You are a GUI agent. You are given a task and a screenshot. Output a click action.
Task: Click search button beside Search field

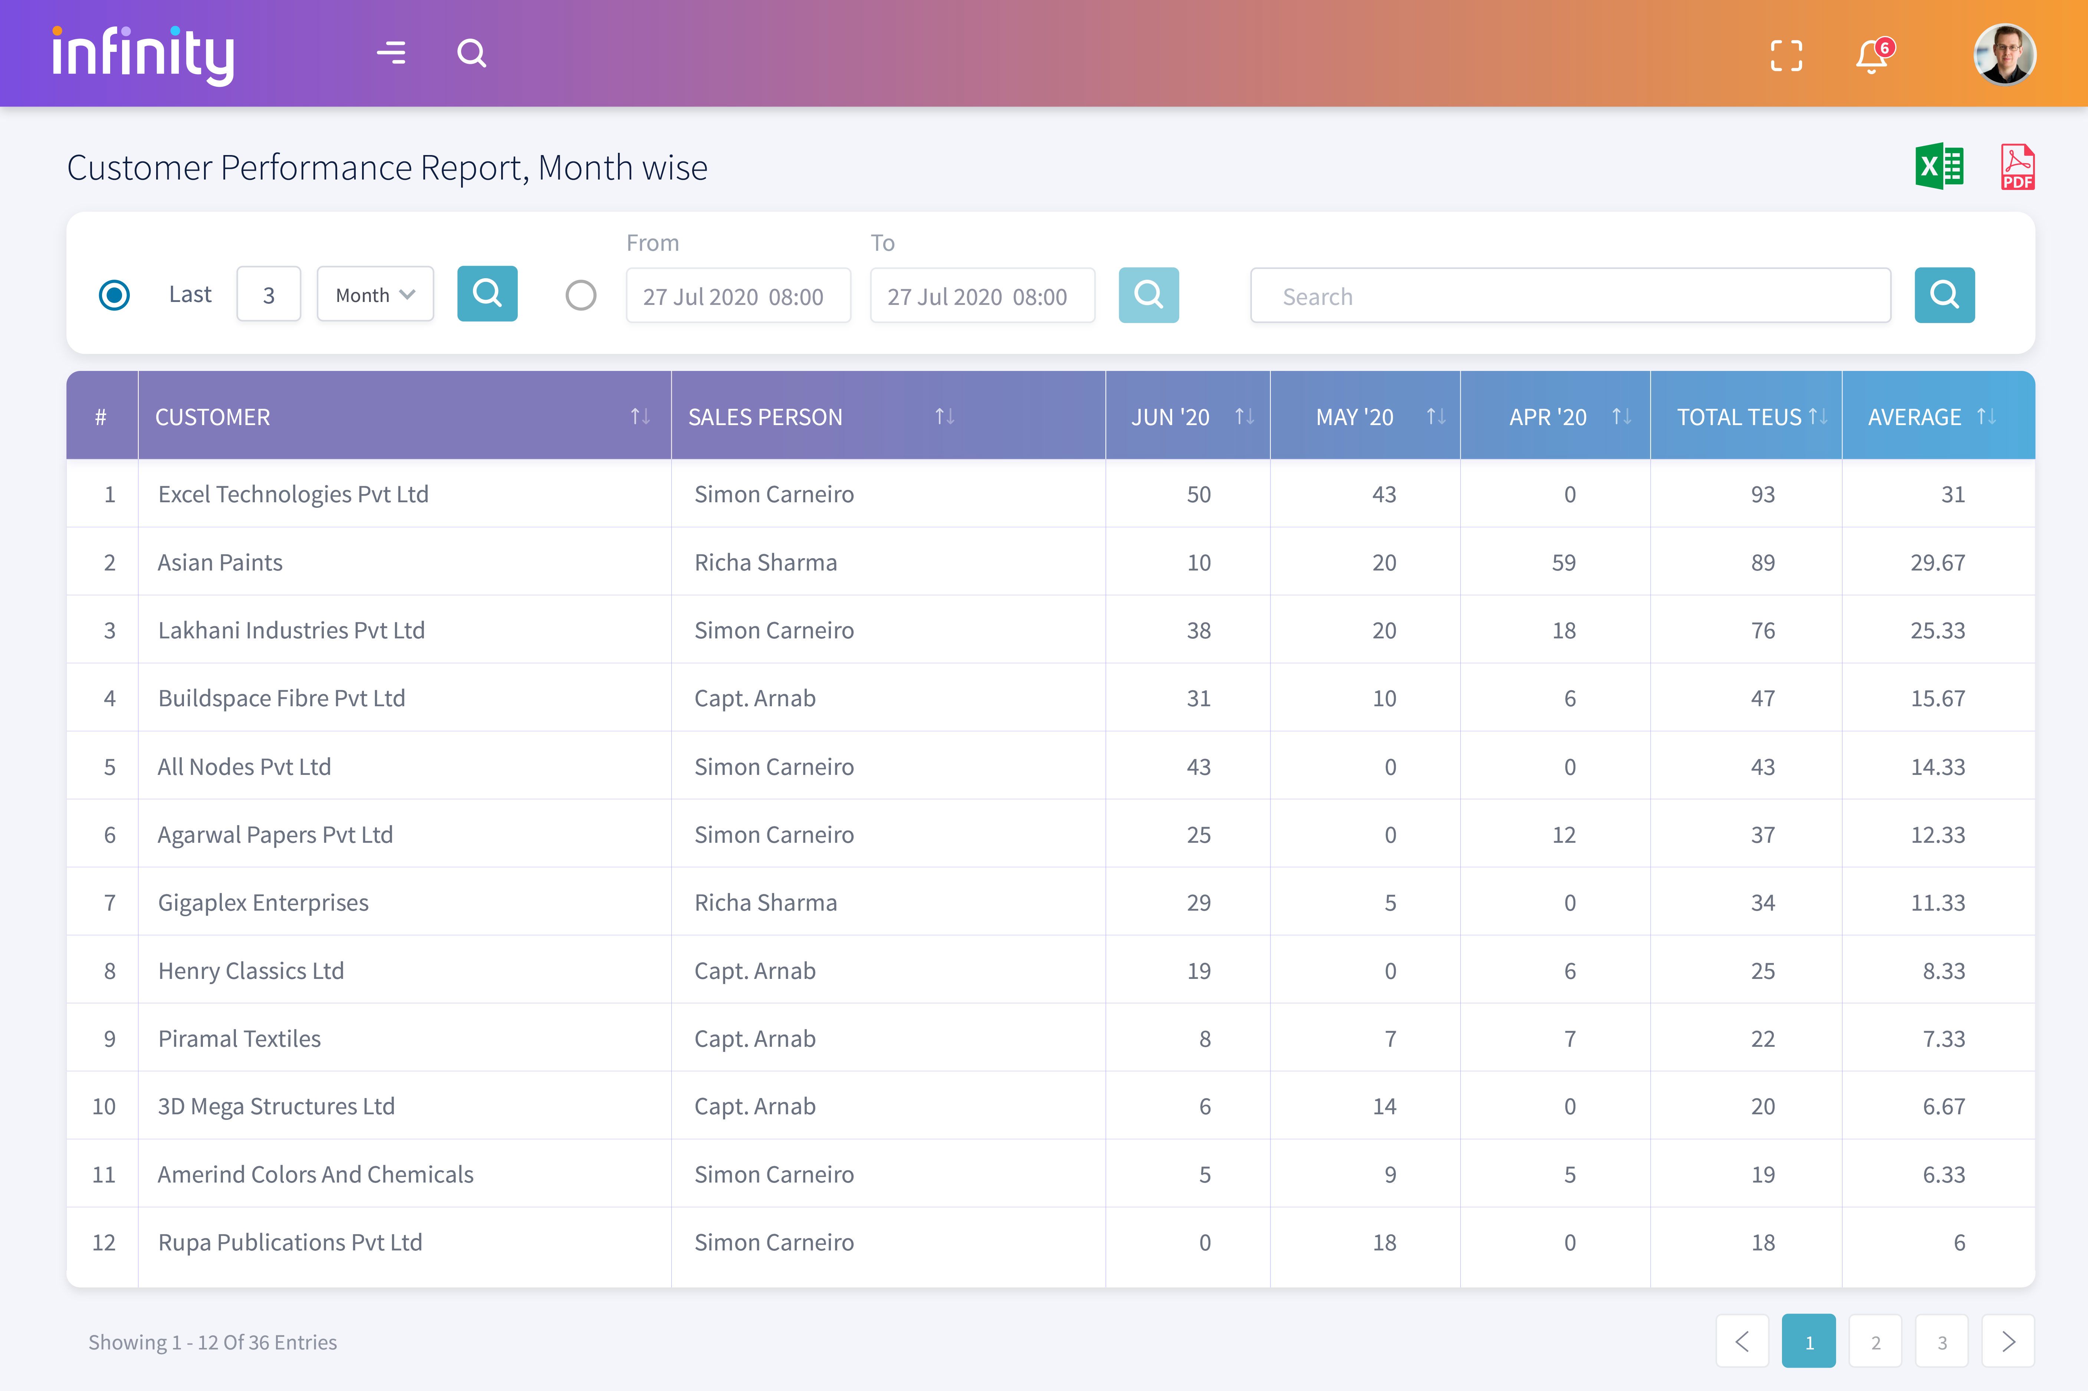[x=1944, y=295]
